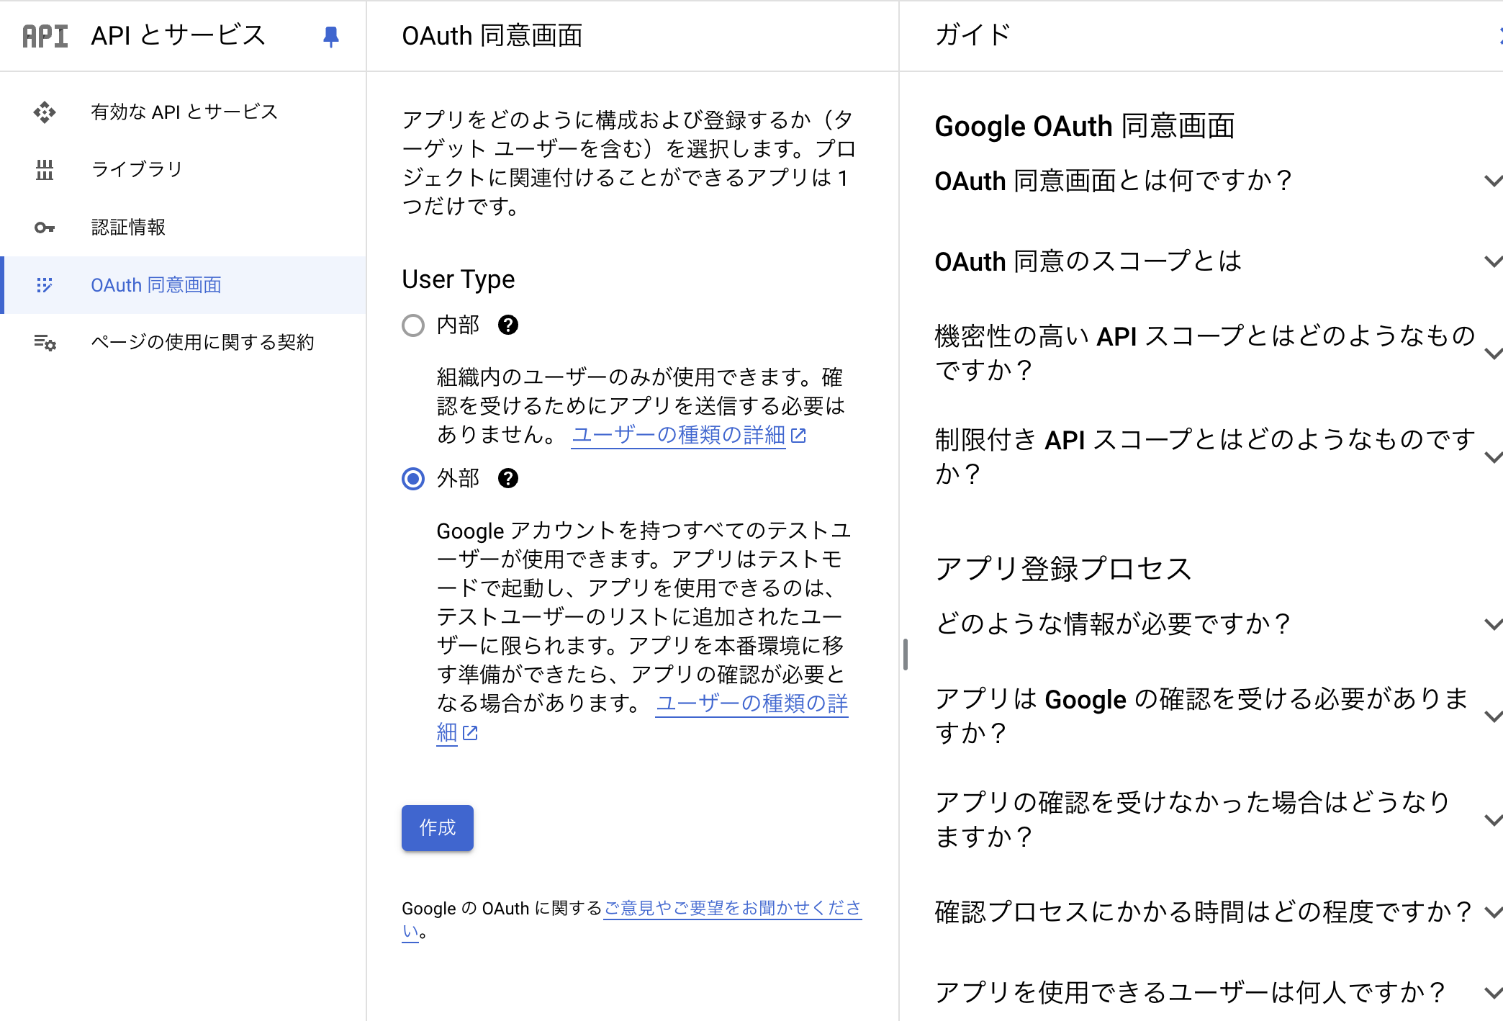The height and width of the screenshot is (1021, 1503).
Task: Click the ページの使用に関する契約 settings icon
Action: (x=45, y=343)
